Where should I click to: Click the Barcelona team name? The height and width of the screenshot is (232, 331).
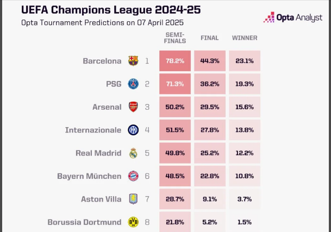[x=102, y=61]
